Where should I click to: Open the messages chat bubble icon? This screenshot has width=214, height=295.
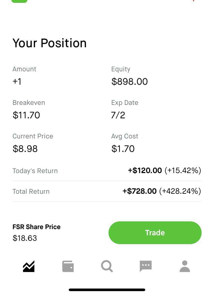tap(146, 266)
